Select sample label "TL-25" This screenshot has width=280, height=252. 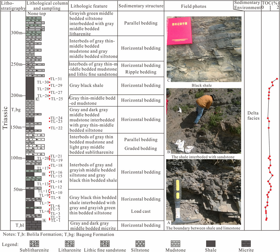click(x=57, y=99)
